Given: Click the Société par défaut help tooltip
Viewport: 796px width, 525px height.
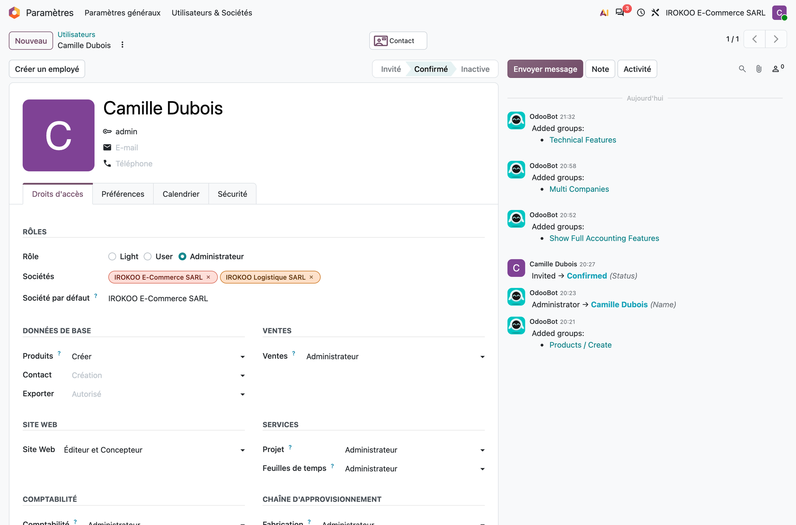Looking at the screenshot, I should [x=96, y=296].
